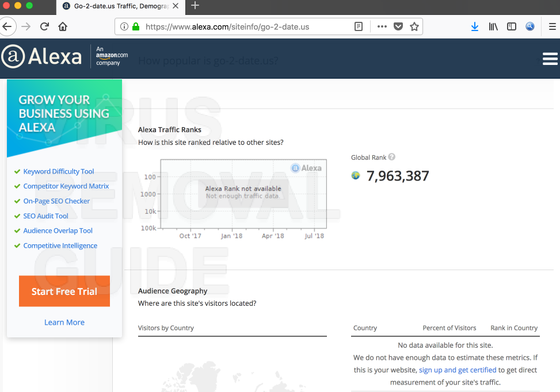Open Keyword Difficulty Tool link

59,171
